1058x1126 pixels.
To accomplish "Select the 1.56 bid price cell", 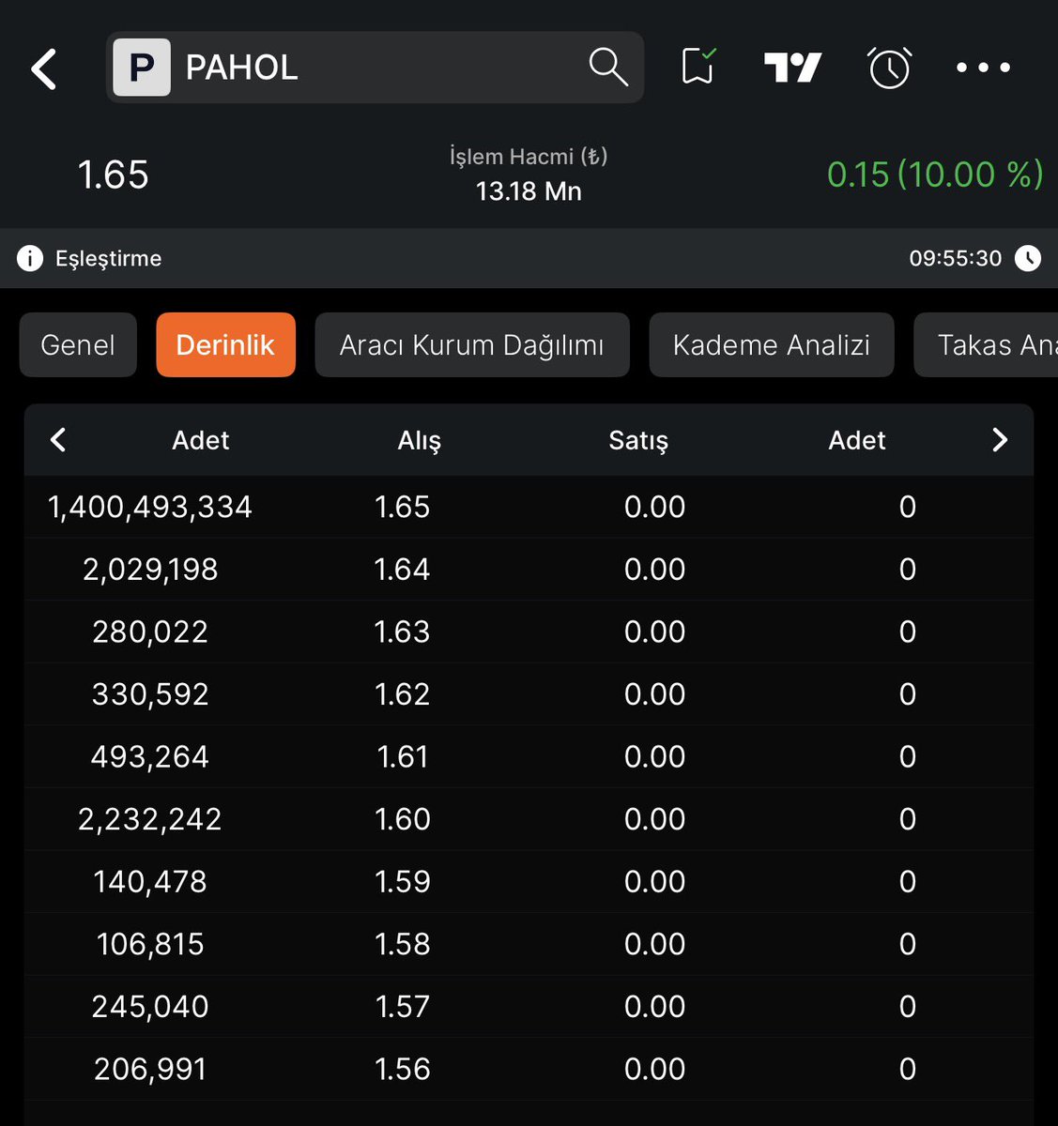I will click(402, 1069).
